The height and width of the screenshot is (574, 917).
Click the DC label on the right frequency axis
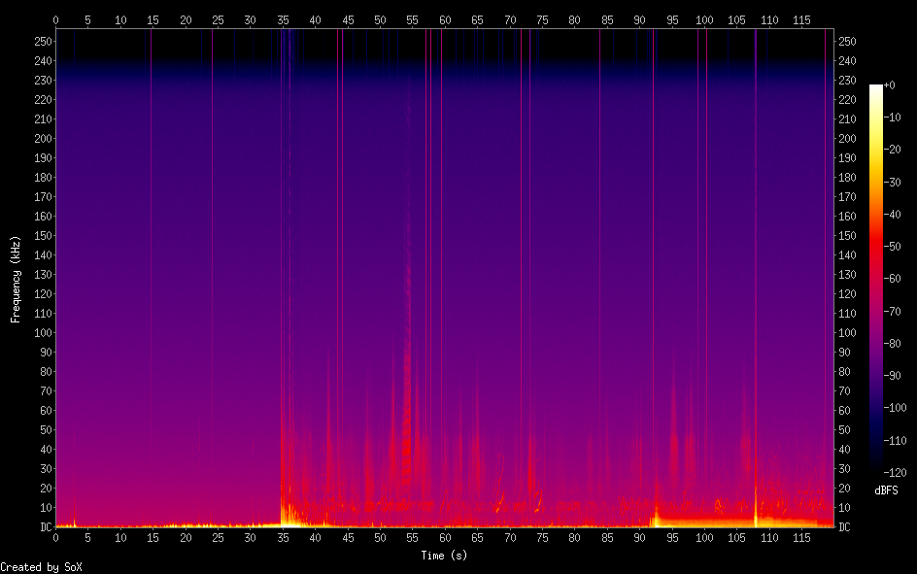pyautogui.click(x=845, y=527)
